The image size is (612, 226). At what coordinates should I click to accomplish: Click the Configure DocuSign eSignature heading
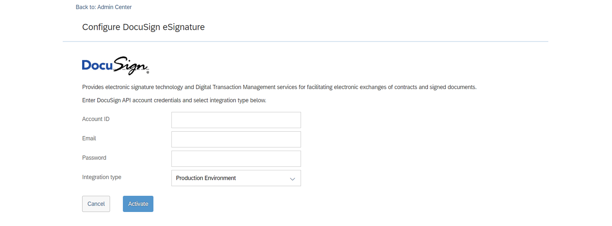pos(143,27)
